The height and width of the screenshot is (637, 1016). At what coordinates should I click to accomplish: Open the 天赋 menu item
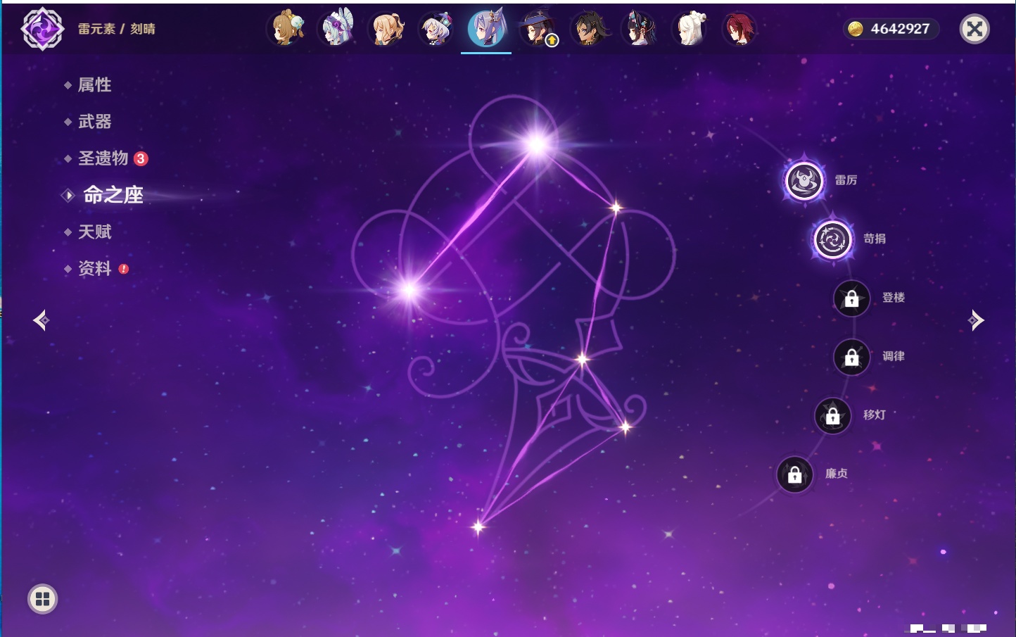coord(94,232)
